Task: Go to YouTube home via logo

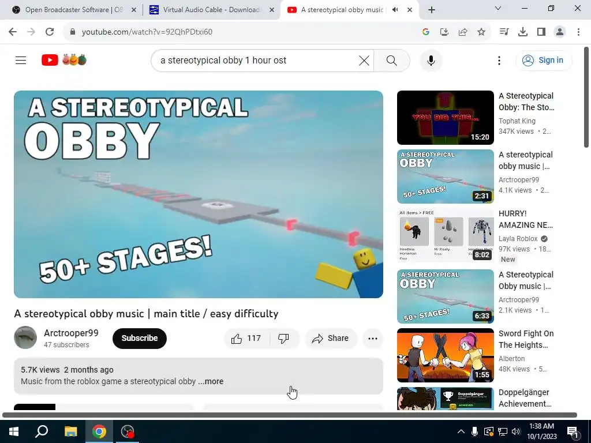Action: (64, 60)
